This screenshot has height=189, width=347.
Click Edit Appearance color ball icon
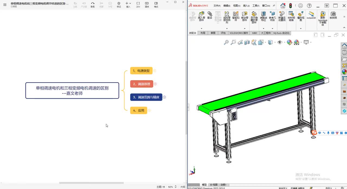289,42
